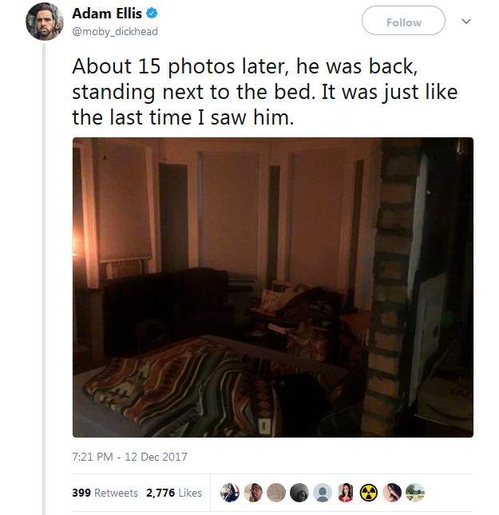Open the dark gray liker avatar
Image resolution: width=499 pixels, height=515 pixels.
(299, 493)
